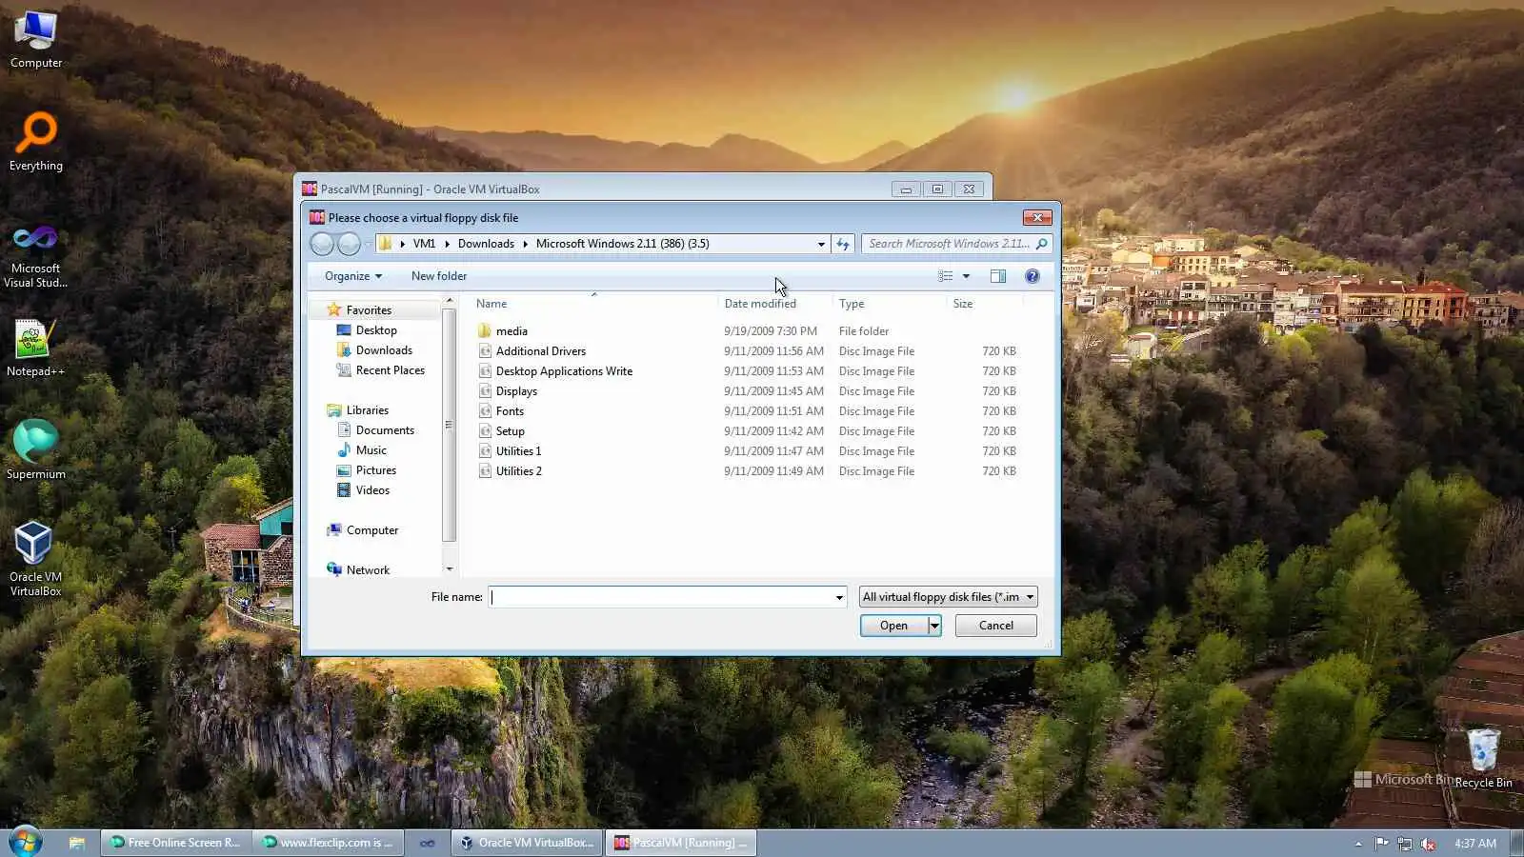
Task: Show hidden tray icons arrow
Action: point(1358,844)
